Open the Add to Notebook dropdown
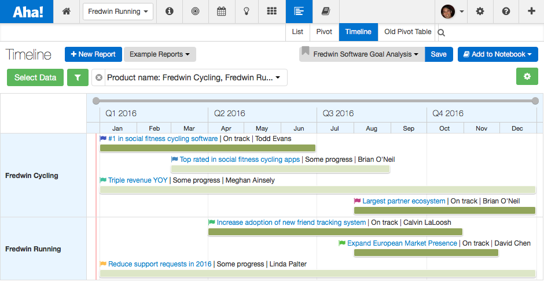Screen dimensions: 544x289 pyautogui.click(x=498, y=54)
